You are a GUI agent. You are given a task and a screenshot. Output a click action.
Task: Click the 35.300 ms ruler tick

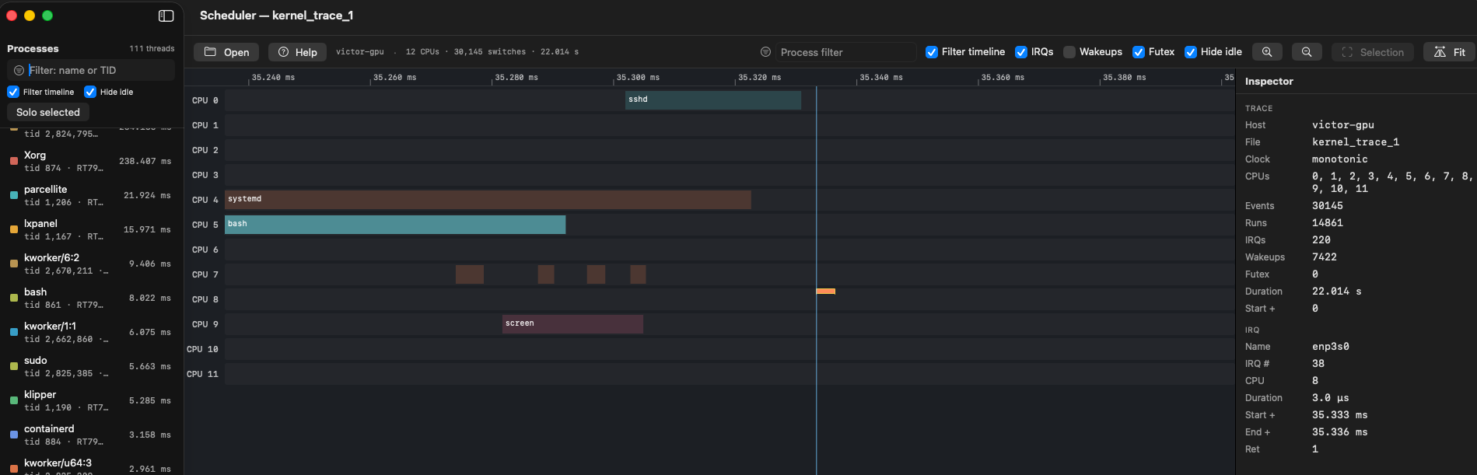click(x=638, y=77)
